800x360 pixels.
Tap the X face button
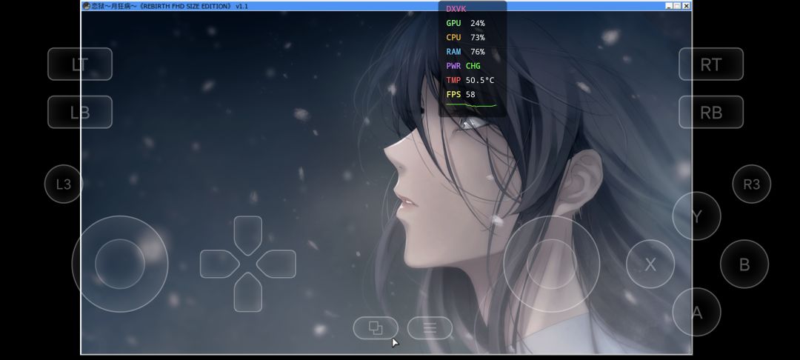click(650, 264)
